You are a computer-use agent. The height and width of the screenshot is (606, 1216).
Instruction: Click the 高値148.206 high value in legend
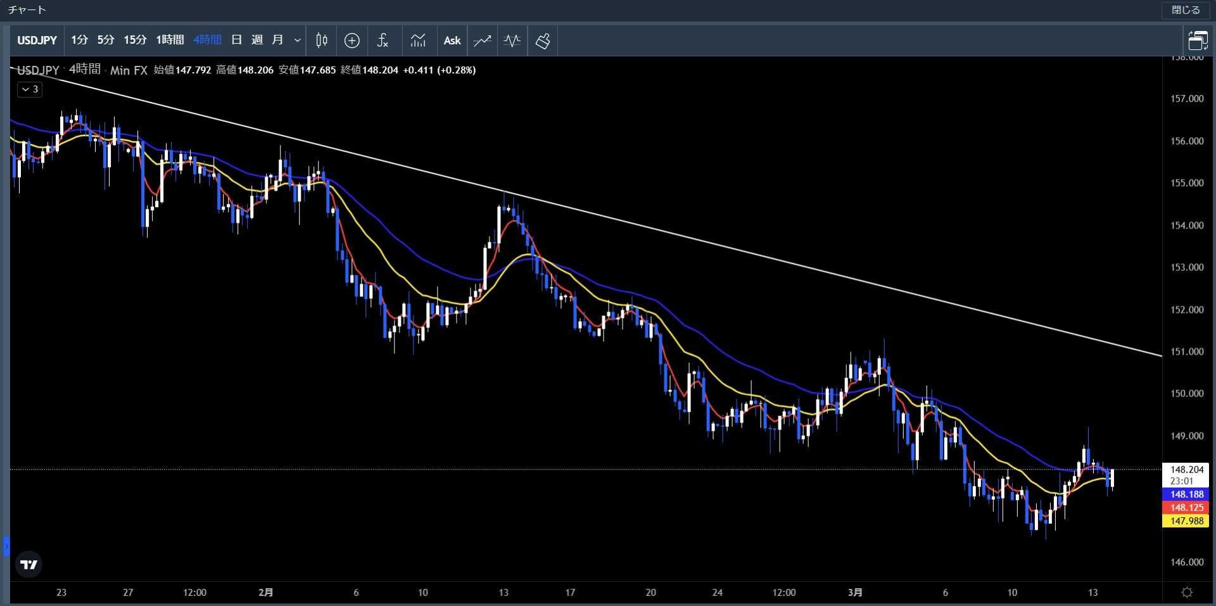244,70
